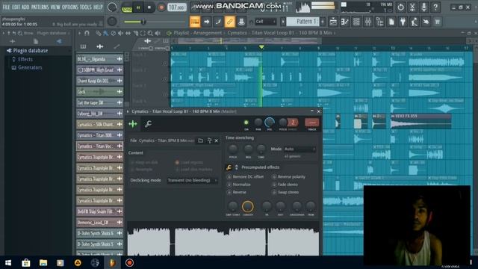The width and height of the screenshot is (478, 269).
Task: Click the step edit arrow icon
Action: (207, 22)
